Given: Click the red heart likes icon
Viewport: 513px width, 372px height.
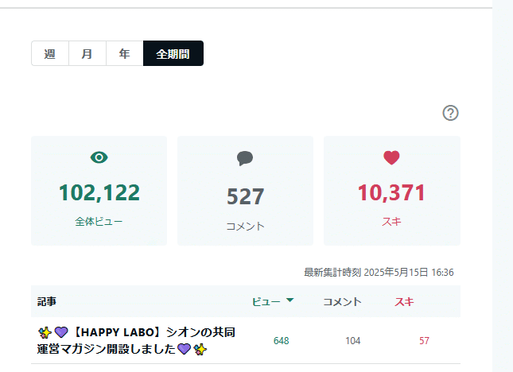Looking at the screenshot, I should 391,157.
